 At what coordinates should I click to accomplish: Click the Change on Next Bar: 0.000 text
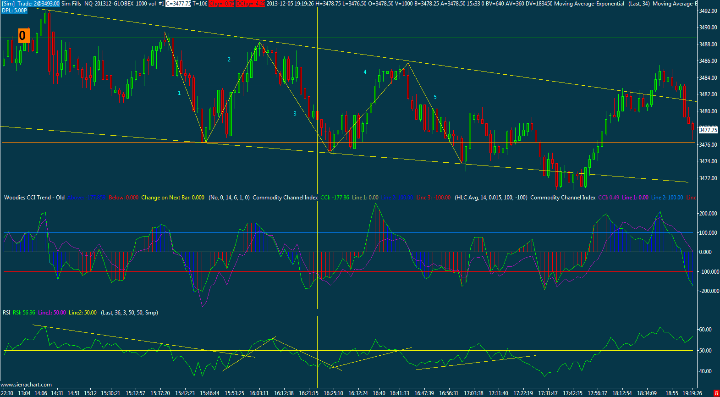coord(173,198)
